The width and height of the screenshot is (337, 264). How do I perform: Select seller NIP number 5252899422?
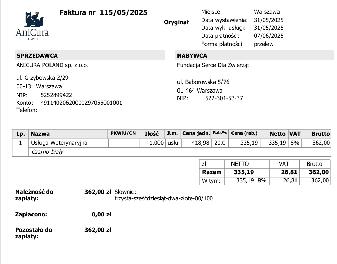(x=56, y=95)
